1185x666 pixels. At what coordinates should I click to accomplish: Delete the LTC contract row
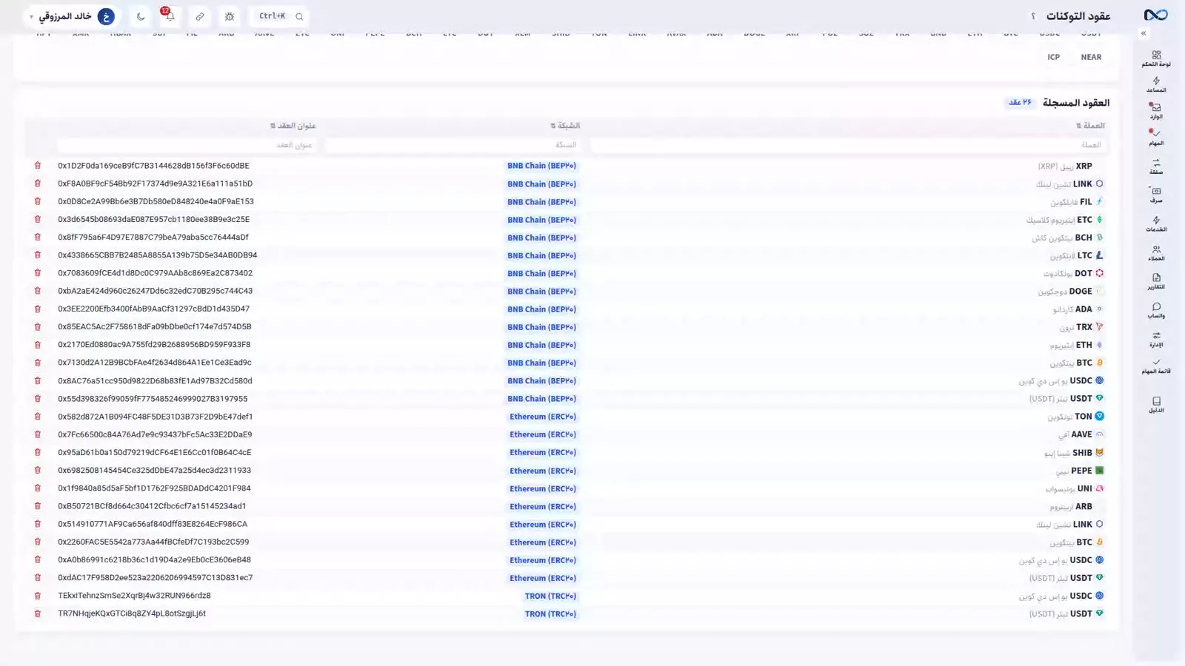[37, 255]
